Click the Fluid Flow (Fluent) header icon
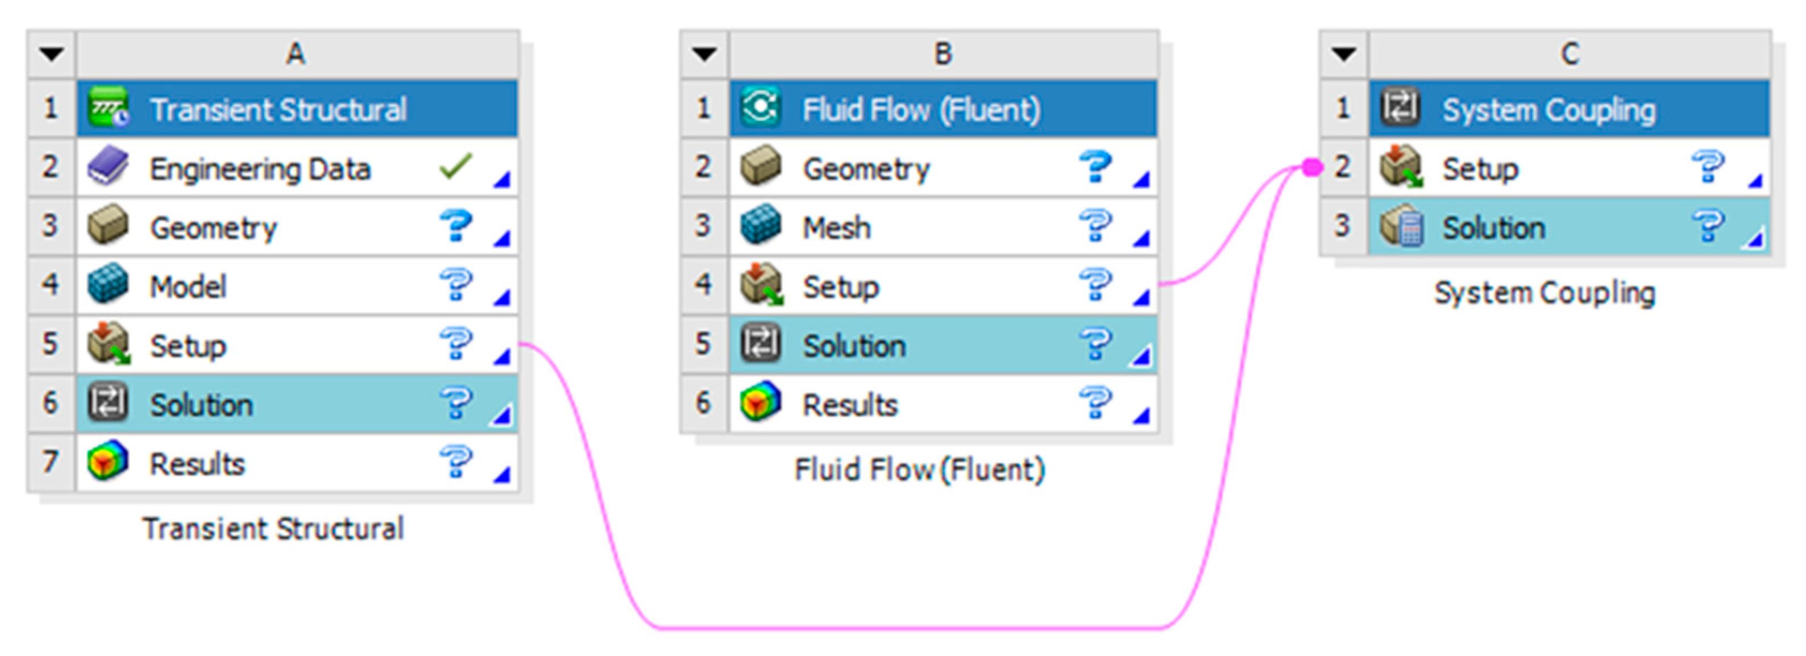The image size is (1806, 656). coord(761,108)
